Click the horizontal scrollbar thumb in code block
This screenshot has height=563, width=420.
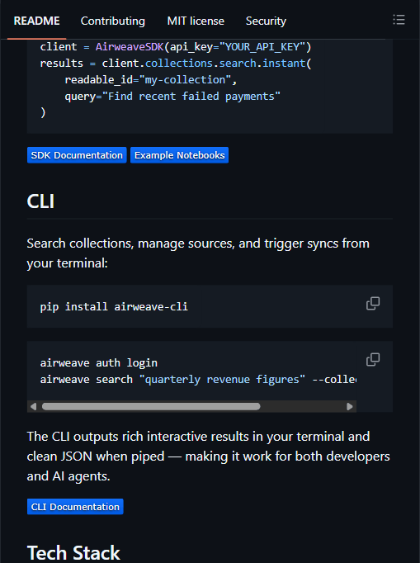coord(151,406)
